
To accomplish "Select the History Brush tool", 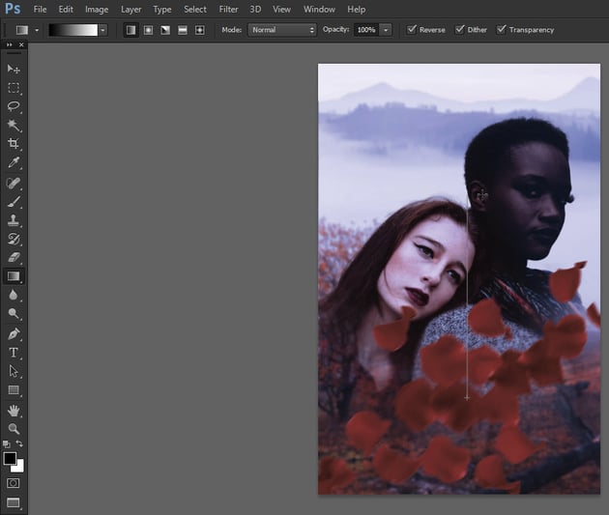I will 14,239.
